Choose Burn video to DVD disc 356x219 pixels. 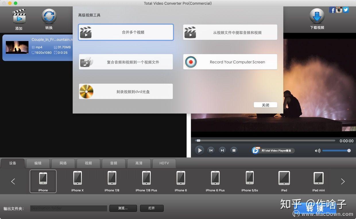(x=126, y=92)
